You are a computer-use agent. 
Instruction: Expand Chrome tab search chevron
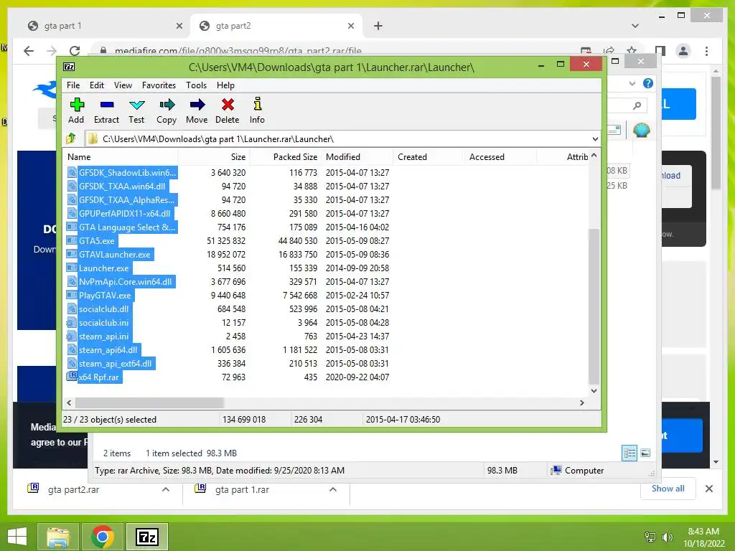pyautogui.click(x=635, y=26)
